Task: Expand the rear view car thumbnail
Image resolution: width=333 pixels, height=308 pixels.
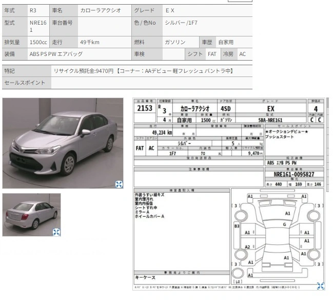Action: click(56, 232)
